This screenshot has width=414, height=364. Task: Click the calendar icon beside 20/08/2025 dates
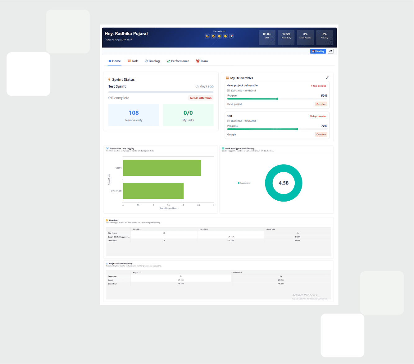click(x=229, y=91)
